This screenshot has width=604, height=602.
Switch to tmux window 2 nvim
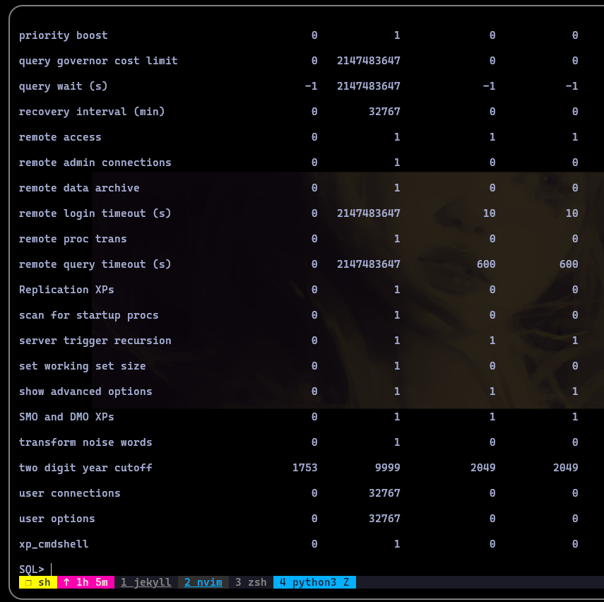coord(203,582)
